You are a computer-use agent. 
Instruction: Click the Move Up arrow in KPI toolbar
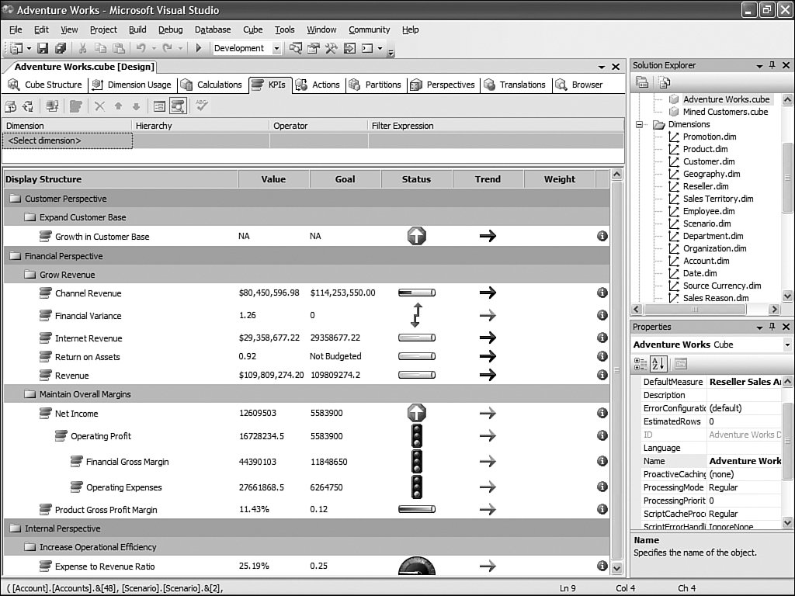tap(118, 106)
